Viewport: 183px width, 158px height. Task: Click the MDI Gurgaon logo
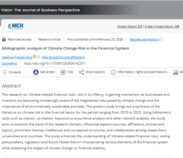(x=15, y=26)
